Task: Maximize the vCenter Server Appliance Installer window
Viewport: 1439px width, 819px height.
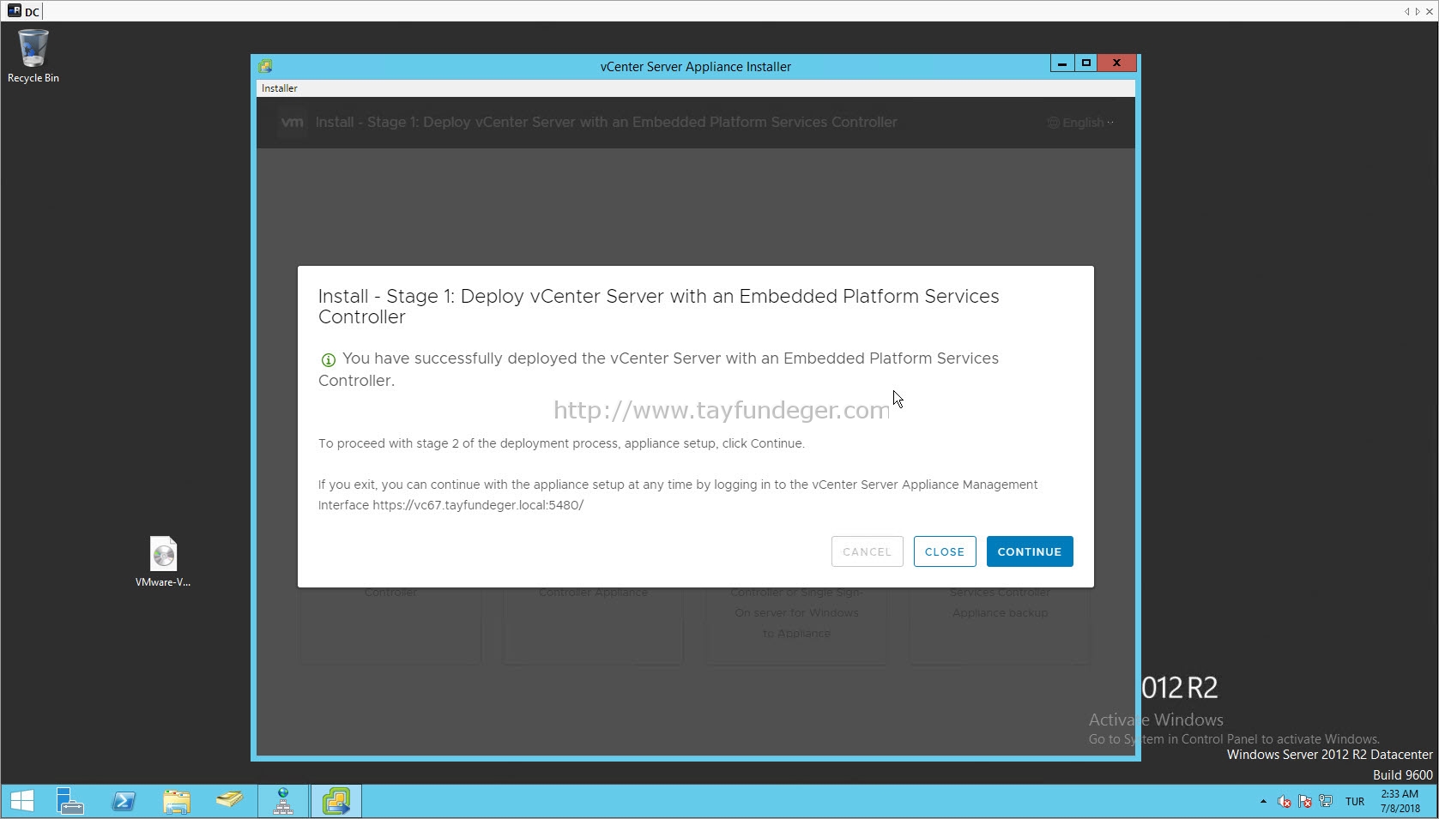Action: [x=1086, y=63]
